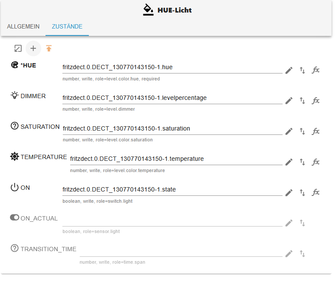Click the fx function icon for TEMPERATURE
The height and width of the screenshot is (281, 335).
(316, 162)
